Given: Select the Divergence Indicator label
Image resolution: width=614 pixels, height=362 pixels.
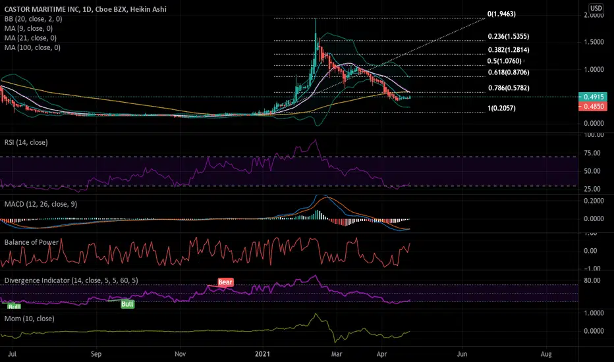Looking at the screenshot, I should [71, 280].
